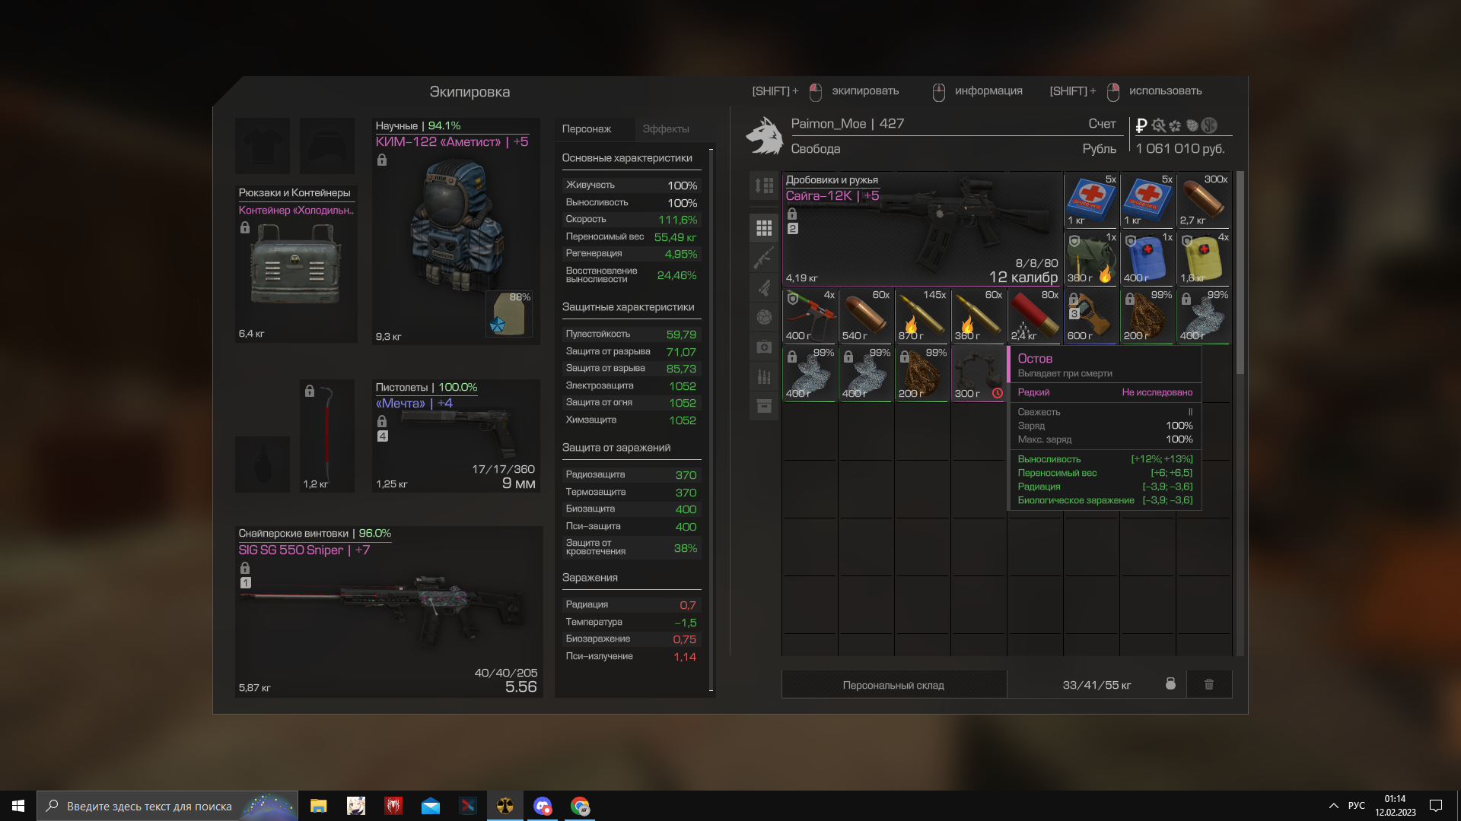
Task: Switch to the Эффекты tab
Action: pyautogui.click(x=666, y=128)
